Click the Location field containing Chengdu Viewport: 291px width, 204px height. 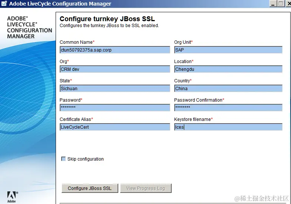coord(228,69)
